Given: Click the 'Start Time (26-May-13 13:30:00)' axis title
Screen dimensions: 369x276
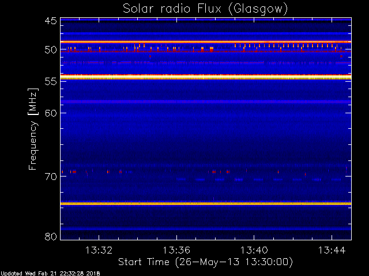Looking at the screenshot, I should [205, 262].
